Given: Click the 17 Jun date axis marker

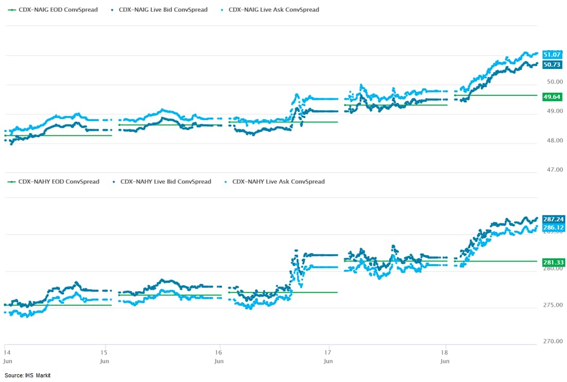Looking at the screenshot, I should (x=328, y=356).
